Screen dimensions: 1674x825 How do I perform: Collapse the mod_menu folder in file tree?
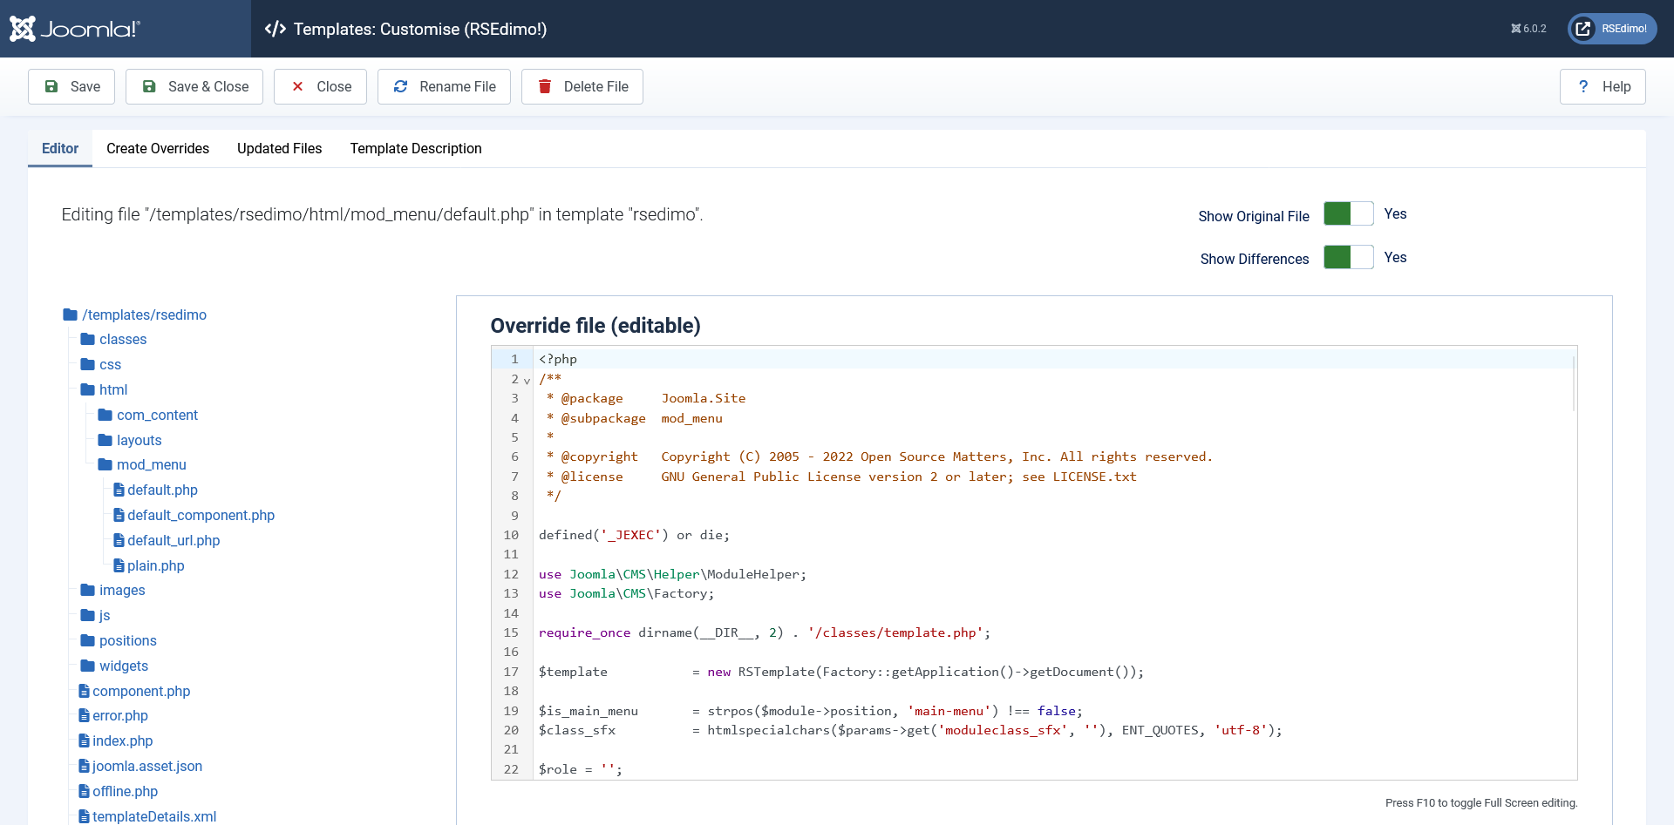tap(151, 465)
